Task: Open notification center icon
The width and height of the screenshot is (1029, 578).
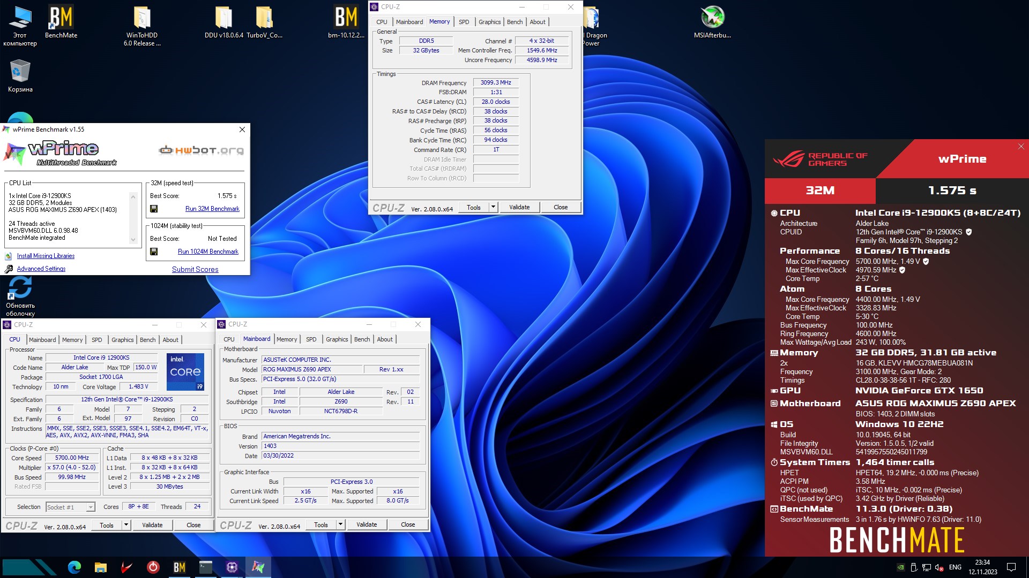Action: [x=1011, y=567]
